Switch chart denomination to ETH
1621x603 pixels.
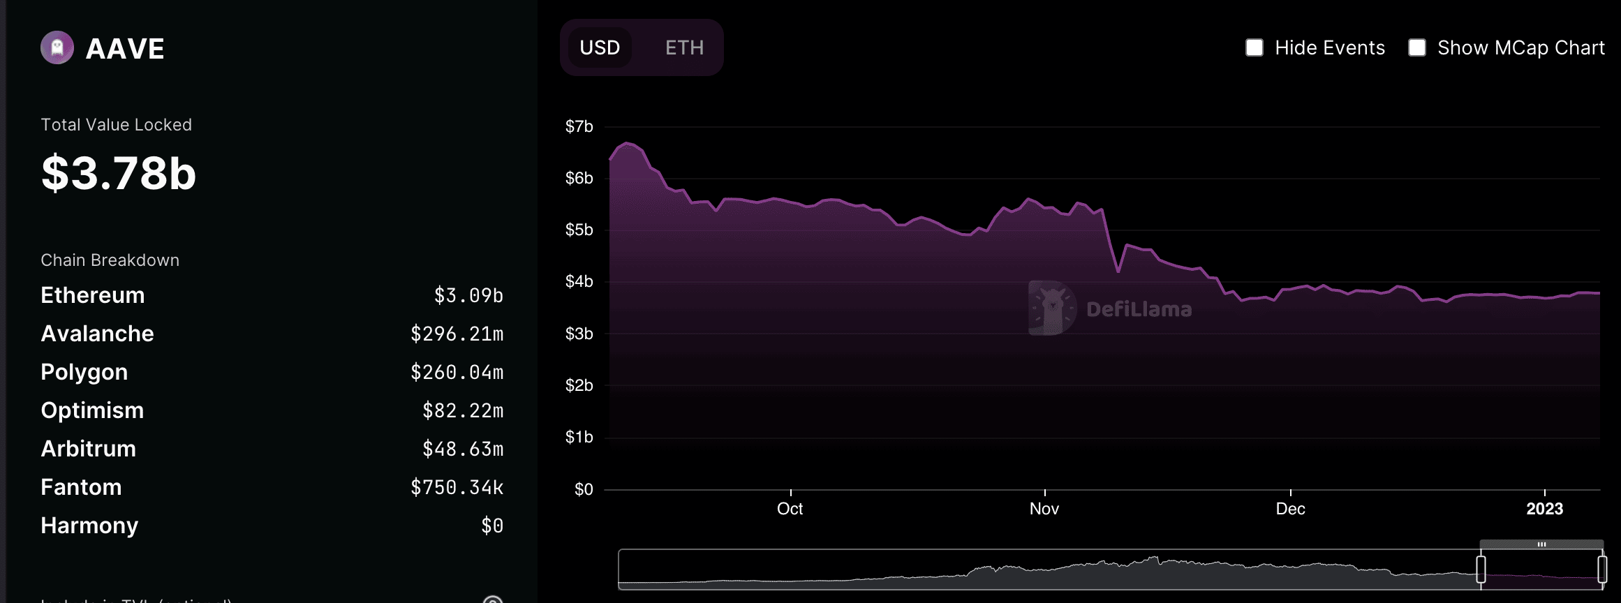coord(684,47)
